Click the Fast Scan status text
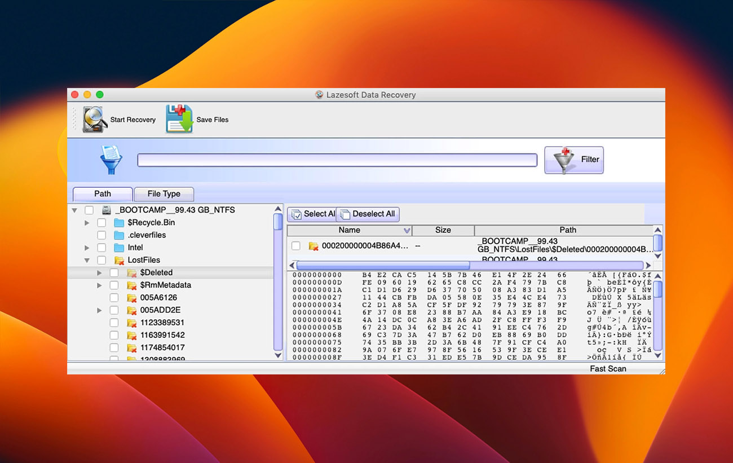Viewport: 733px width, 463px height. (x=608, y=369)
